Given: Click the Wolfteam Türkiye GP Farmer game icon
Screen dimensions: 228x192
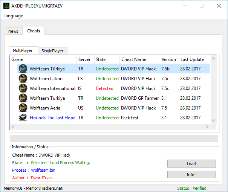Looking at the screenshot, I should click(x=23, y=98).
